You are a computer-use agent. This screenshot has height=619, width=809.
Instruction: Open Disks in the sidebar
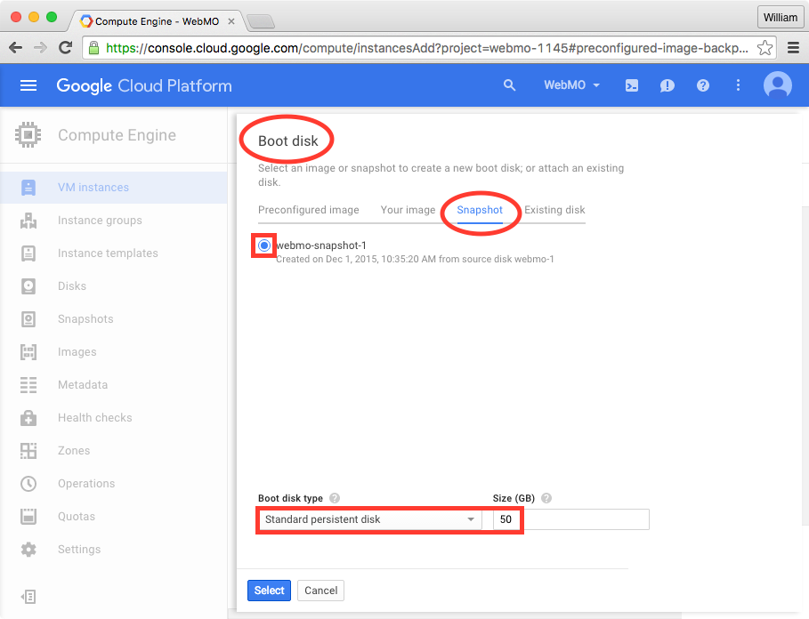tap(114, 286)
